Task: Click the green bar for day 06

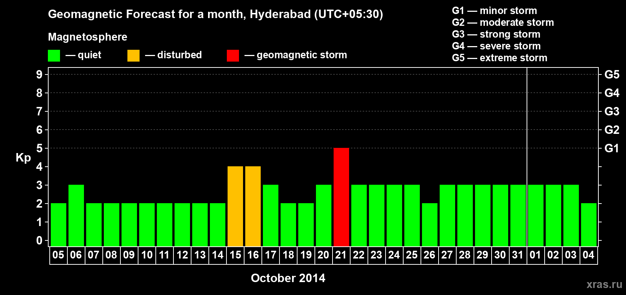Action: coord(76,215)
